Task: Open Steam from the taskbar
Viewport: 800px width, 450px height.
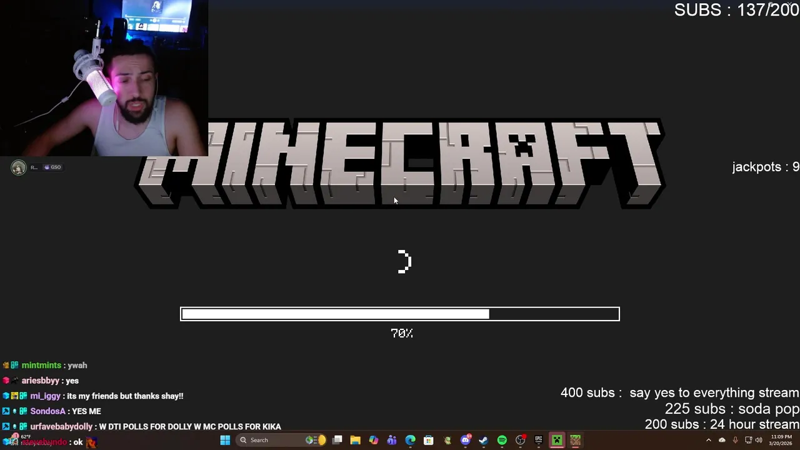Action: point(483,440)
